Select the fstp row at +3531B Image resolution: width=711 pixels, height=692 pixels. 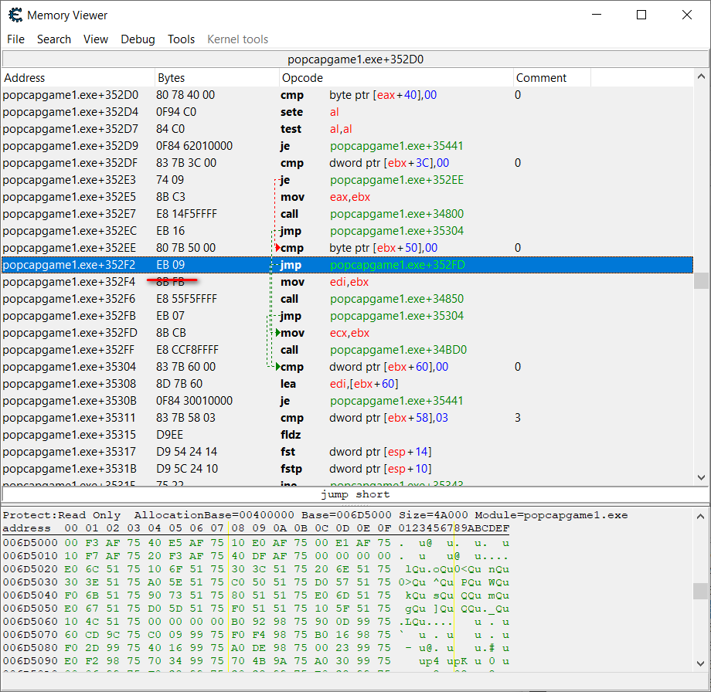point(347,469)
